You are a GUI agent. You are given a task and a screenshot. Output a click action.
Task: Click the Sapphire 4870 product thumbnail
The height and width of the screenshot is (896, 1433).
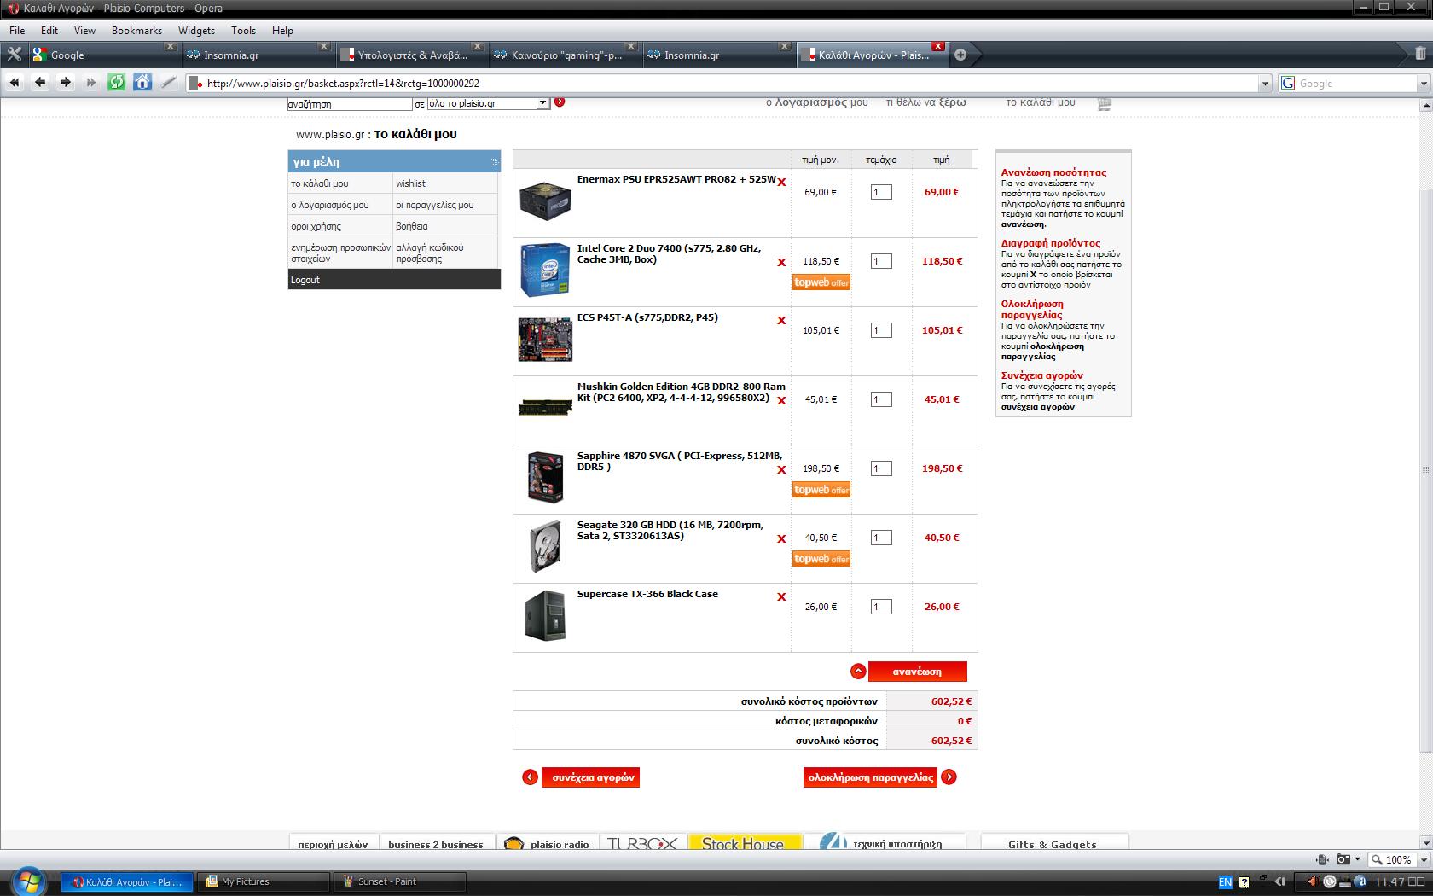[x=545, y=477]
